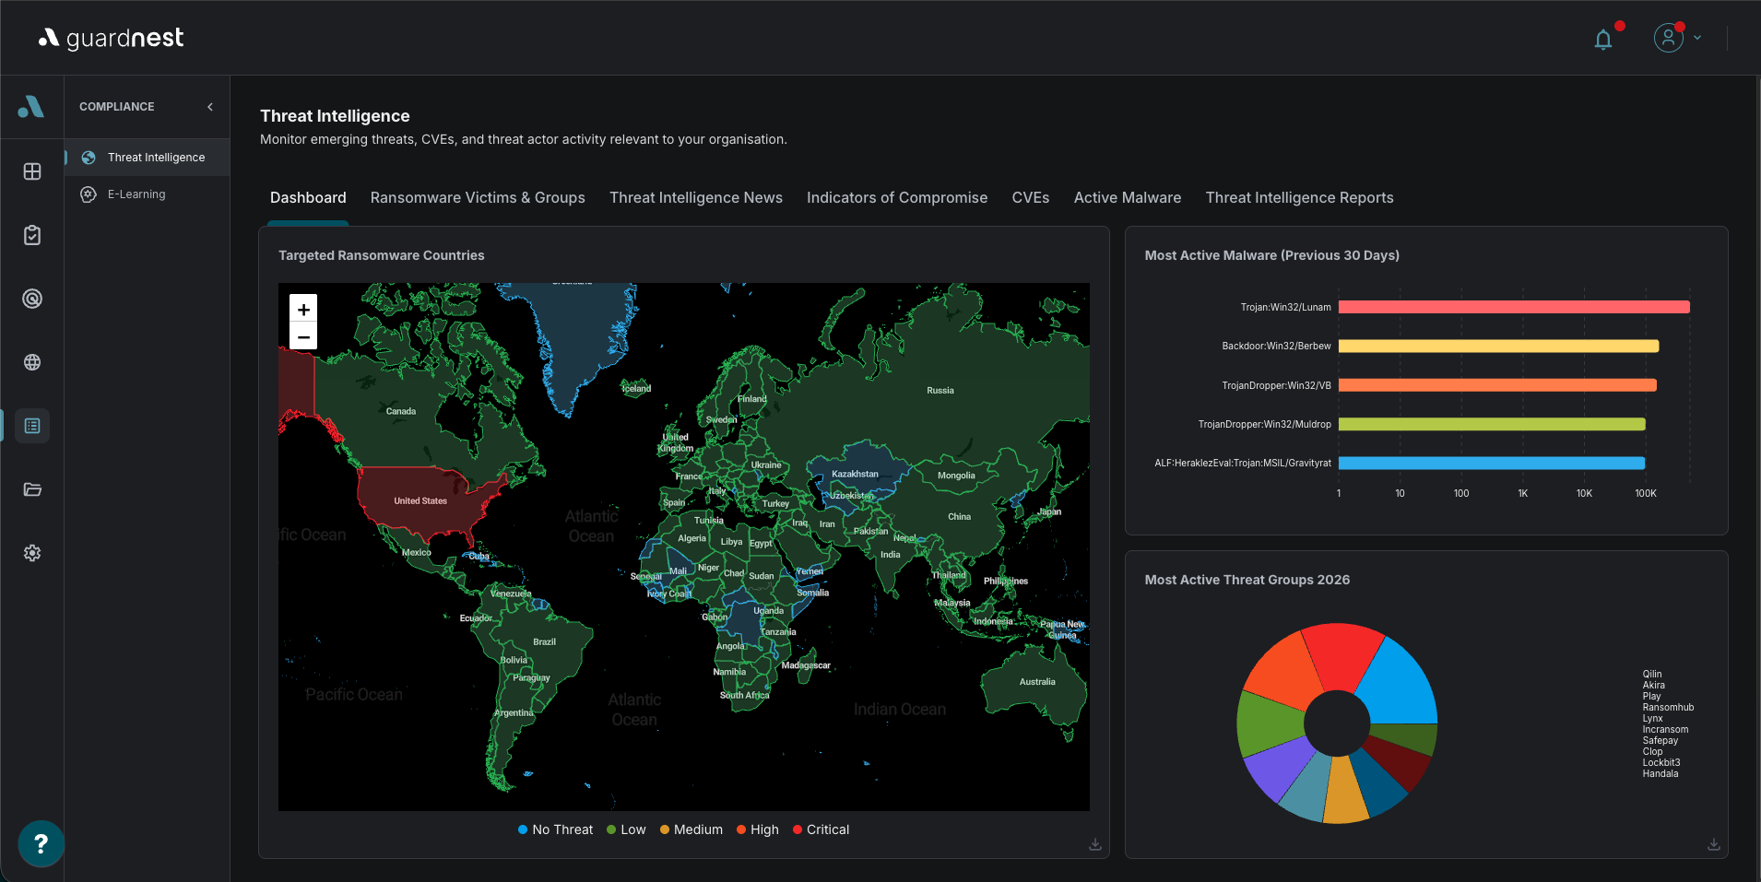
Task: Open the CVEs tab
Action: 1031,197
